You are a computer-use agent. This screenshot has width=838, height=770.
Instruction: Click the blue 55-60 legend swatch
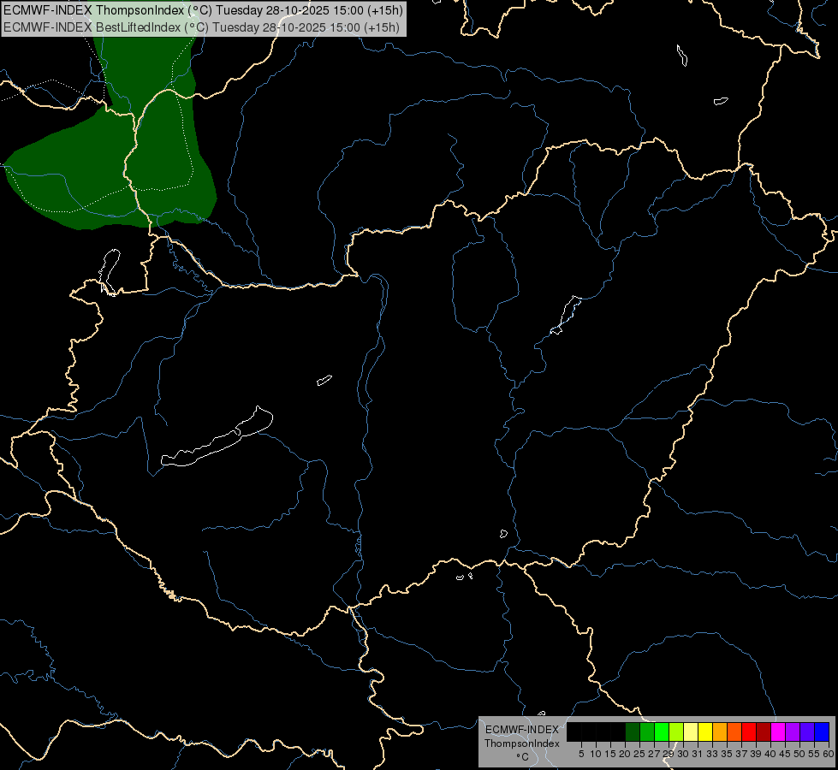point(822,731)
